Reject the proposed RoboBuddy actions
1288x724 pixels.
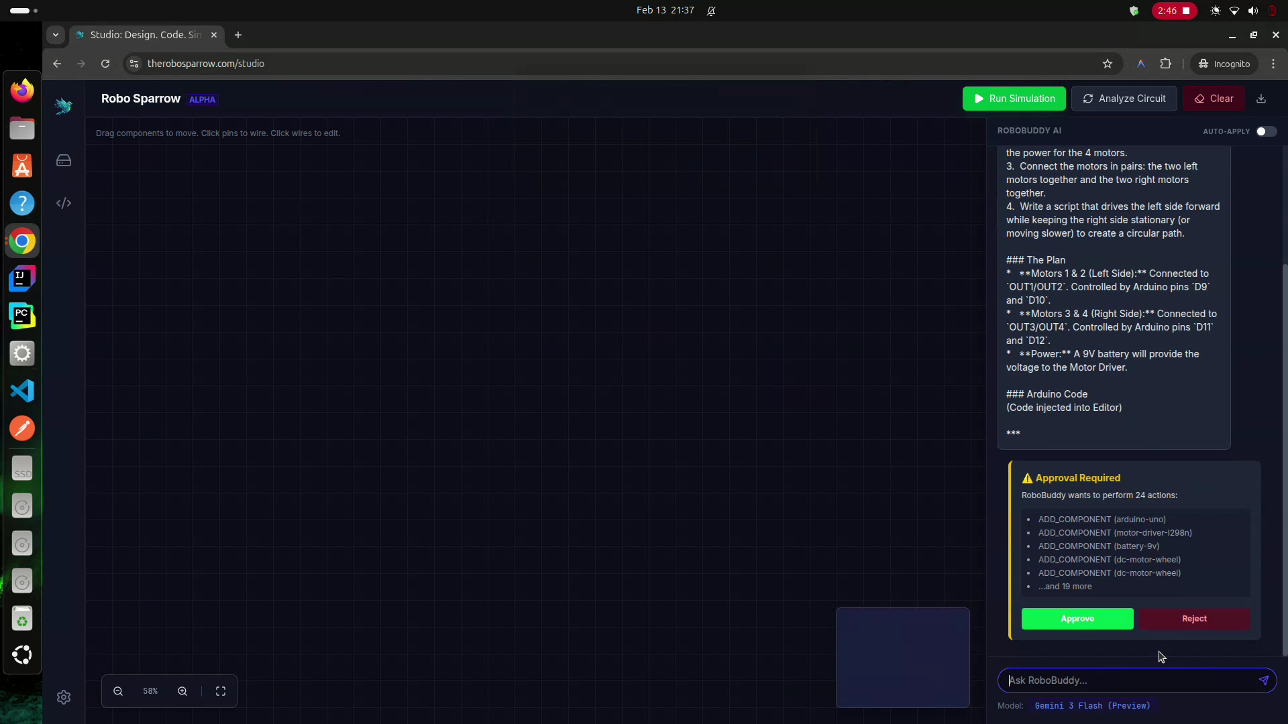tap(1194, 619)
